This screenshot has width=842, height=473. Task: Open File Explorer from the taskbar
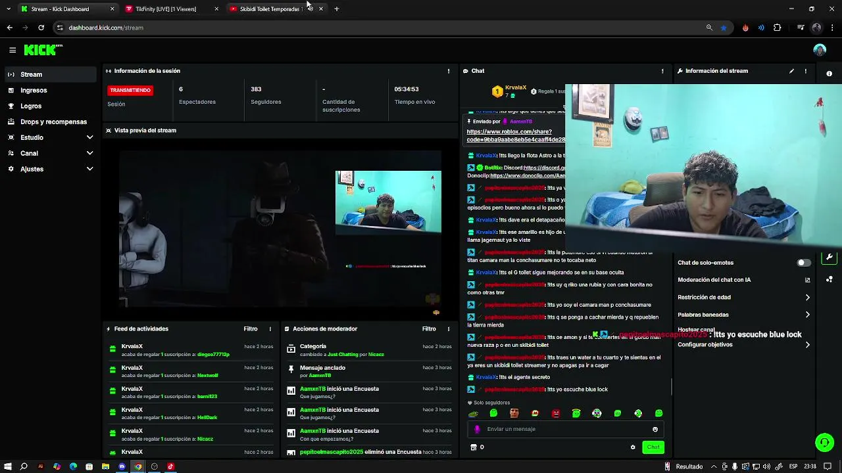(105, 466)
